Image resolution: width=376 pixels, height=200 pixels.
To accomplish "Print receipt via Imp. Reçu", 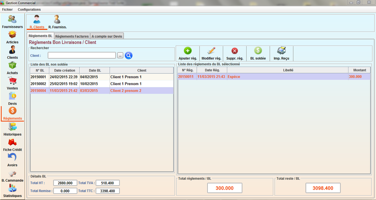I will (x=281, y=54).
